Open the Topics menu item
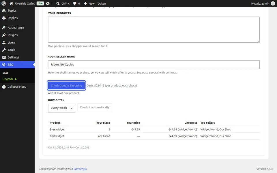The width and height of the screenshot is (277, 173). (17, 11)
